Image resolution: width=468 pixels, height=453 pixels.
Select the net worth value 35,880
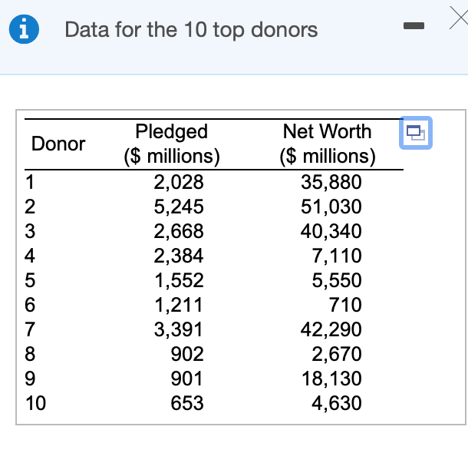pos(331,182)
